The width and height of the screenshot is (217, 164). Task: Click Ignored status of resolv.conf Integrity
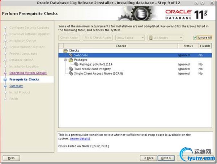pos(184,69)
